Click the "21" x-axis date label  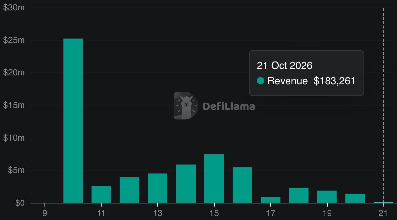coord(383,213)
